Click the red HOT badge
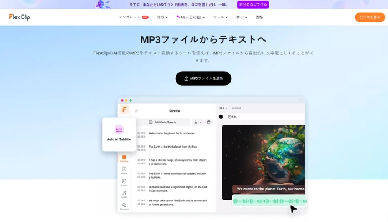Viewport: 388px width, 222px height. point(145,17)
